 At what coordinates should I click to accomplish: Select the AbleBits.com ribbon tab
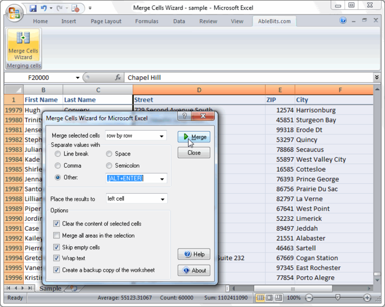pyautogui.click(x=274, y=21)
